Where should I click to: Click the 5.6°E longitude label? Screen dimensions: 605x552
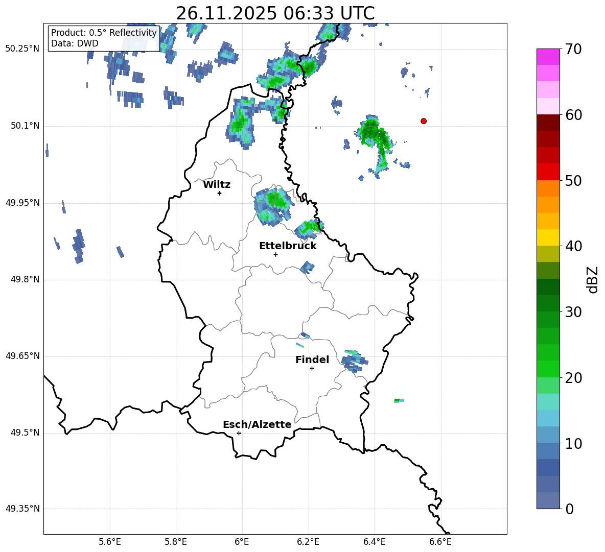pos(110,542)
